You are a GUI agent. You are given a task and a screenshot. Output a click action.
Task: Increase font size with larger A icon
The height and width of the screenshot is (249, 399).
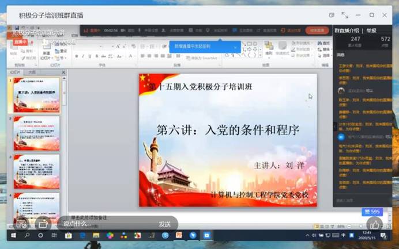click(118, 47)
